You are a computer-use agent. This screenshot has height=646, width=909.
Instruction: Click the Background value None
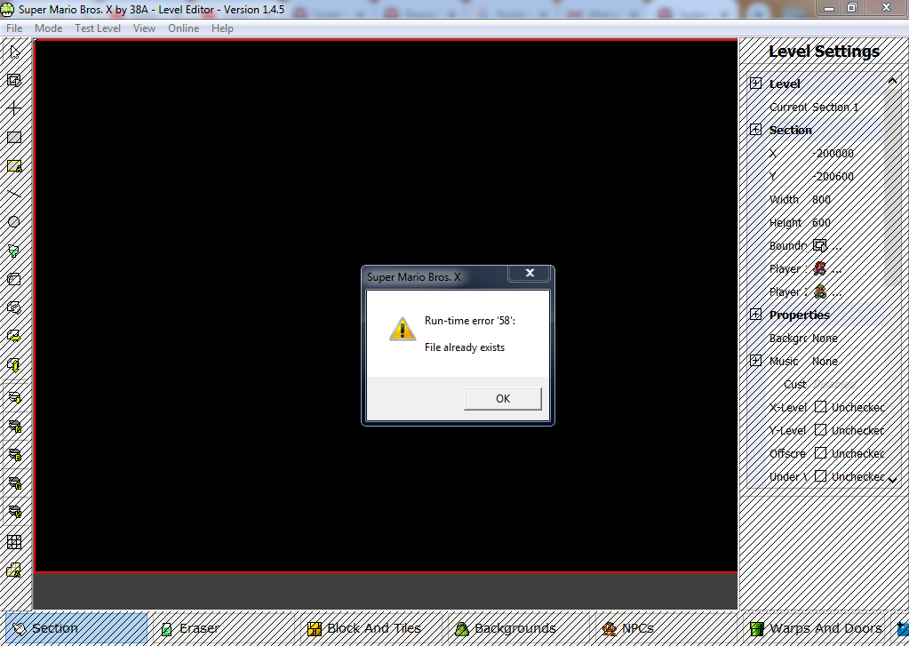click(x=825, y=338)
